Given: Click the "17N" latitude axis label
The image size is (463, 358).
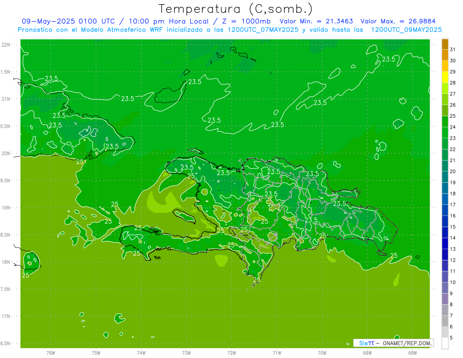Looking at the screenshot, I should pyautogui.click(x=6, y=316).
